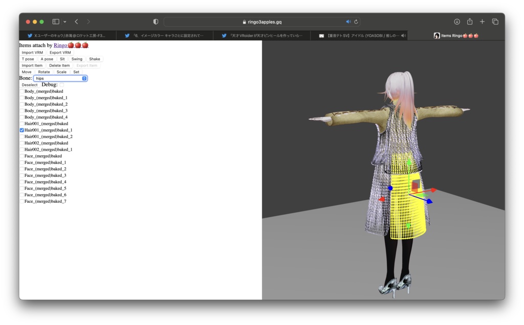The width and height of the screenshot is (524, 325).
Task: Enable the Debug checkbox
Action: tap(61, 85)
